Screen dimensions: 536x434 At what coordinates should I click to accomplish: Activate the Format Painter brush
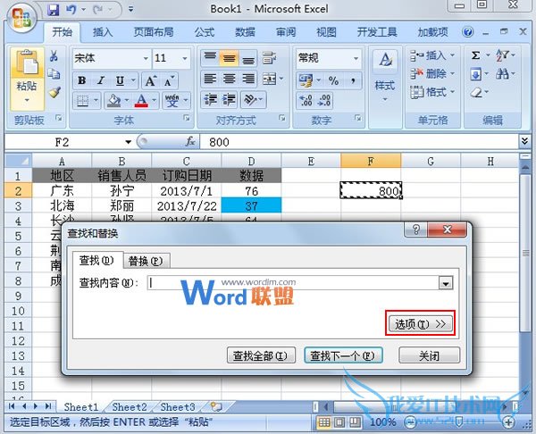tap(54, 92)
